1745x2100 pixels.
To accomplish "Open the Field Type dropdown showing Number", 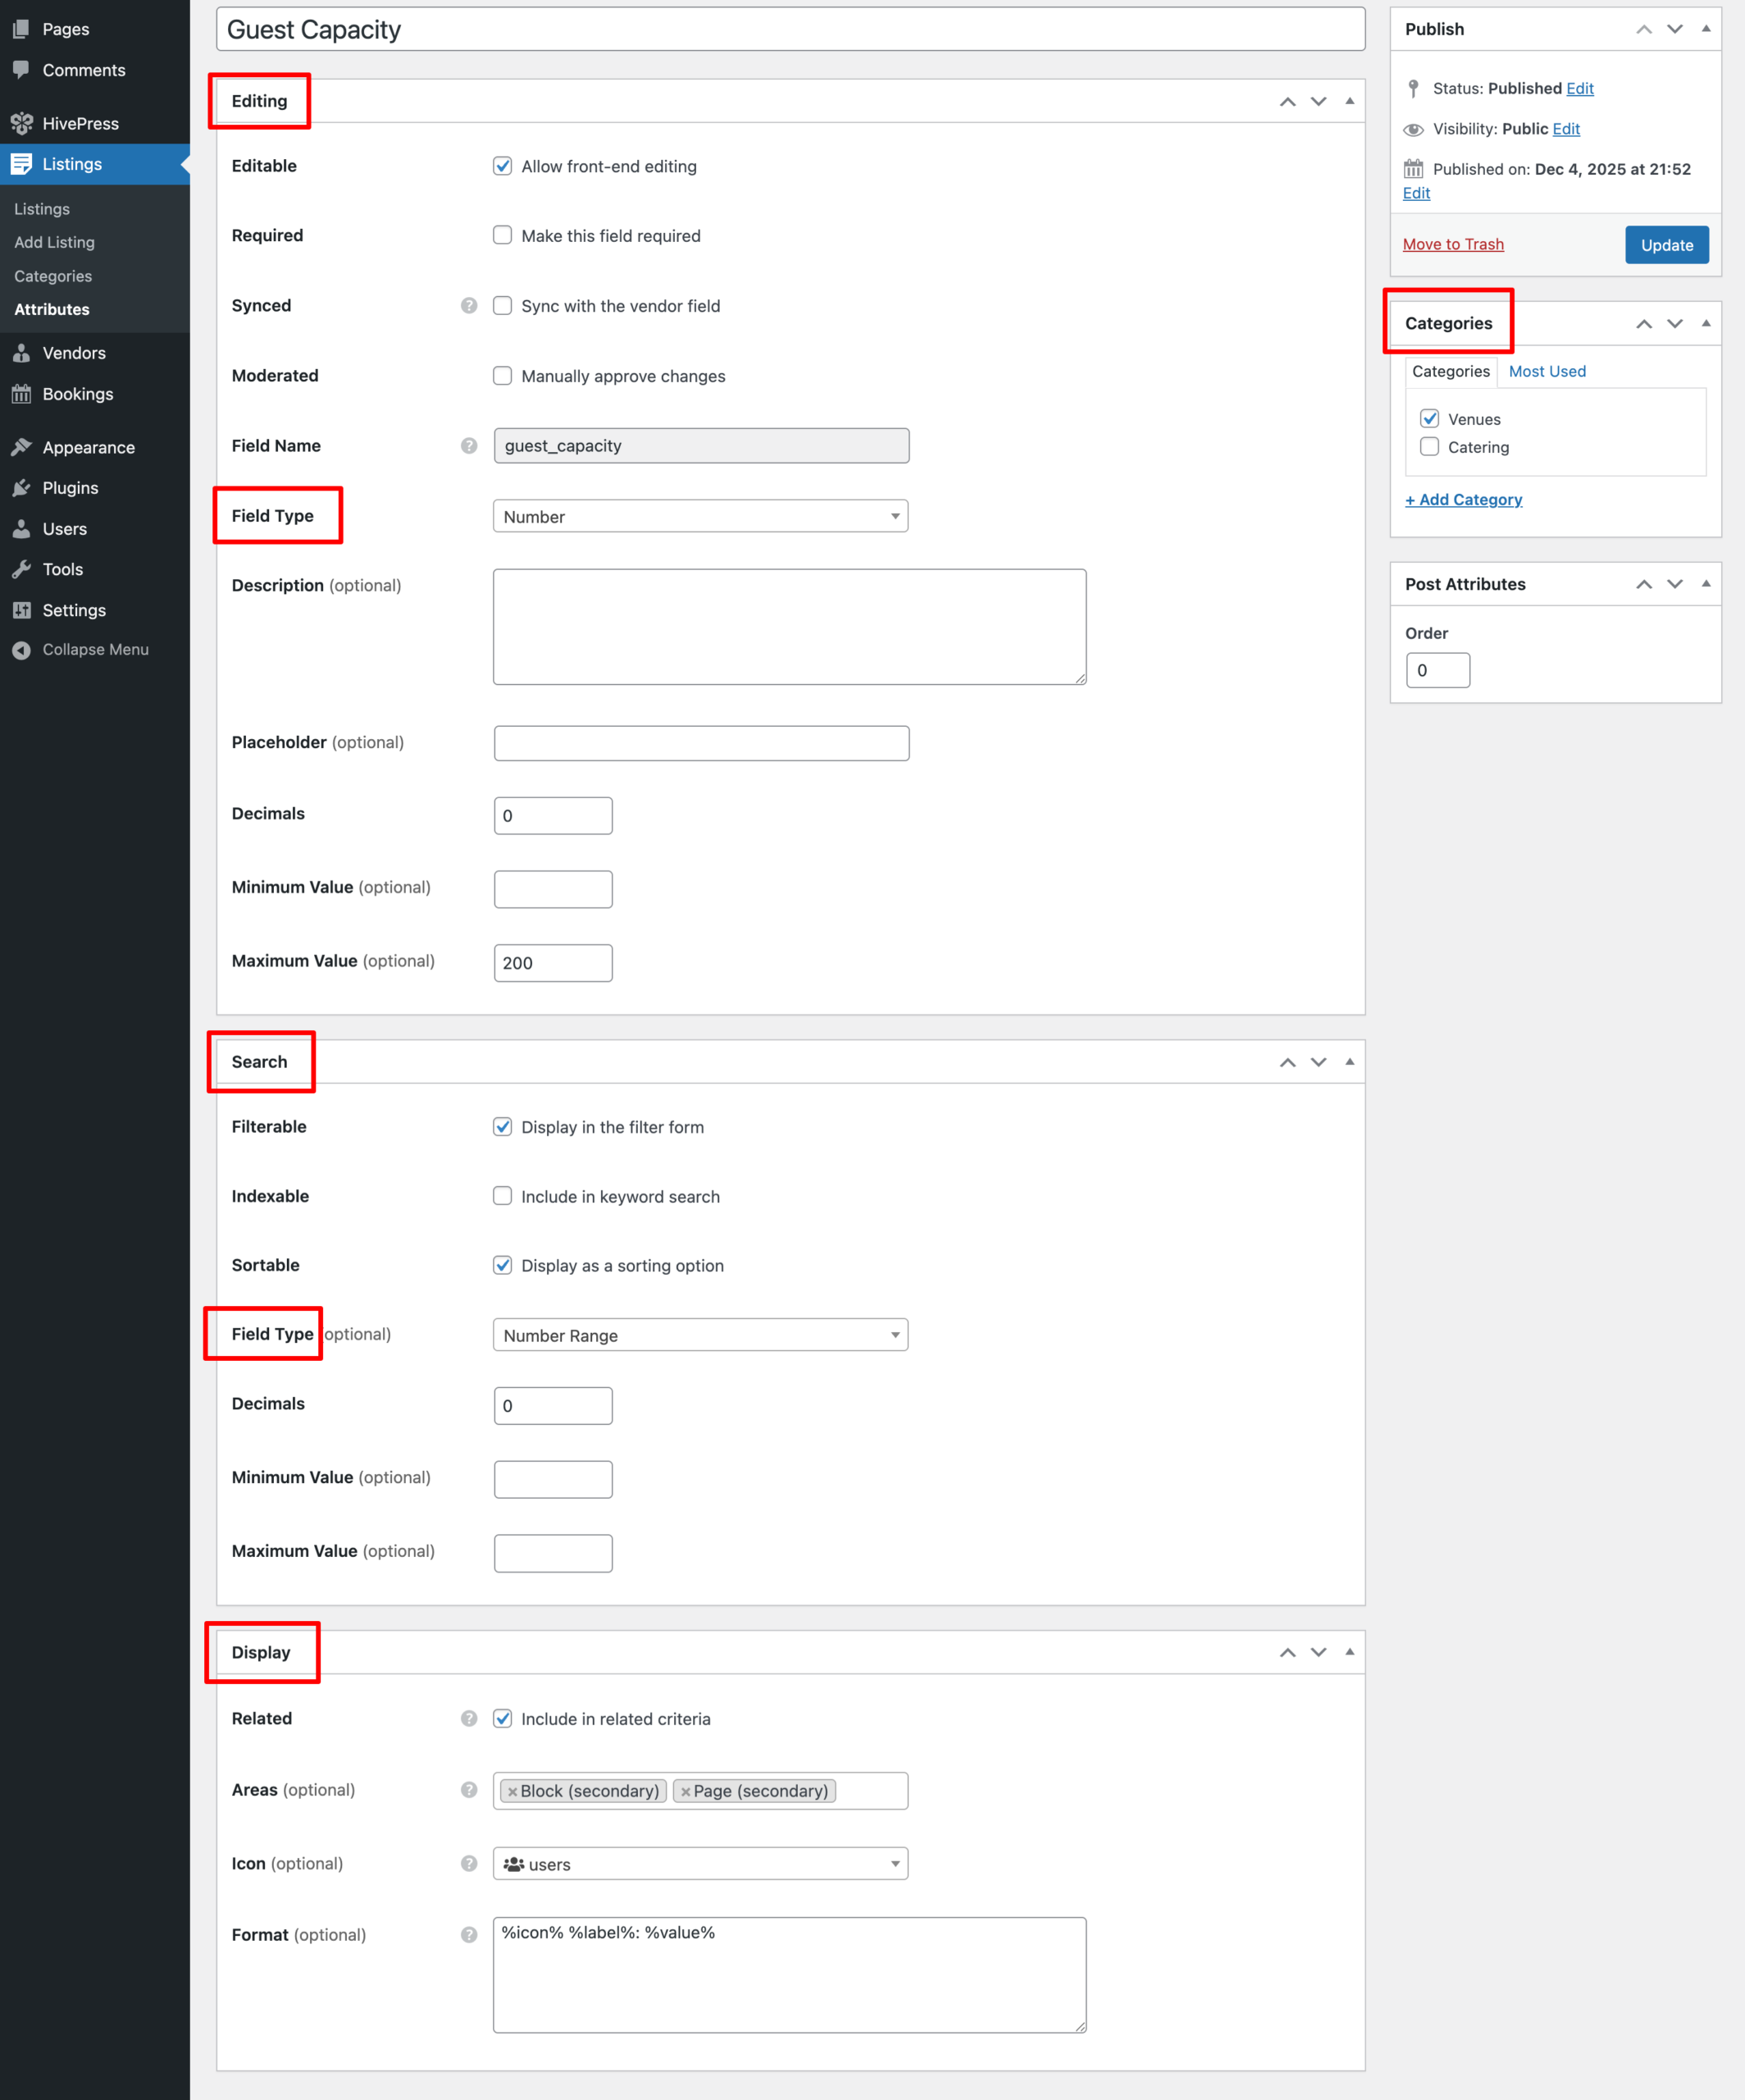I will click(699, 516).
